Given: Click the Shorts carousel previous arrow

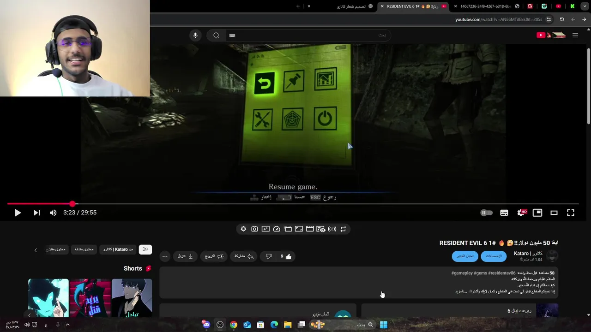Looking at the screenshot, I should point(30,315).
